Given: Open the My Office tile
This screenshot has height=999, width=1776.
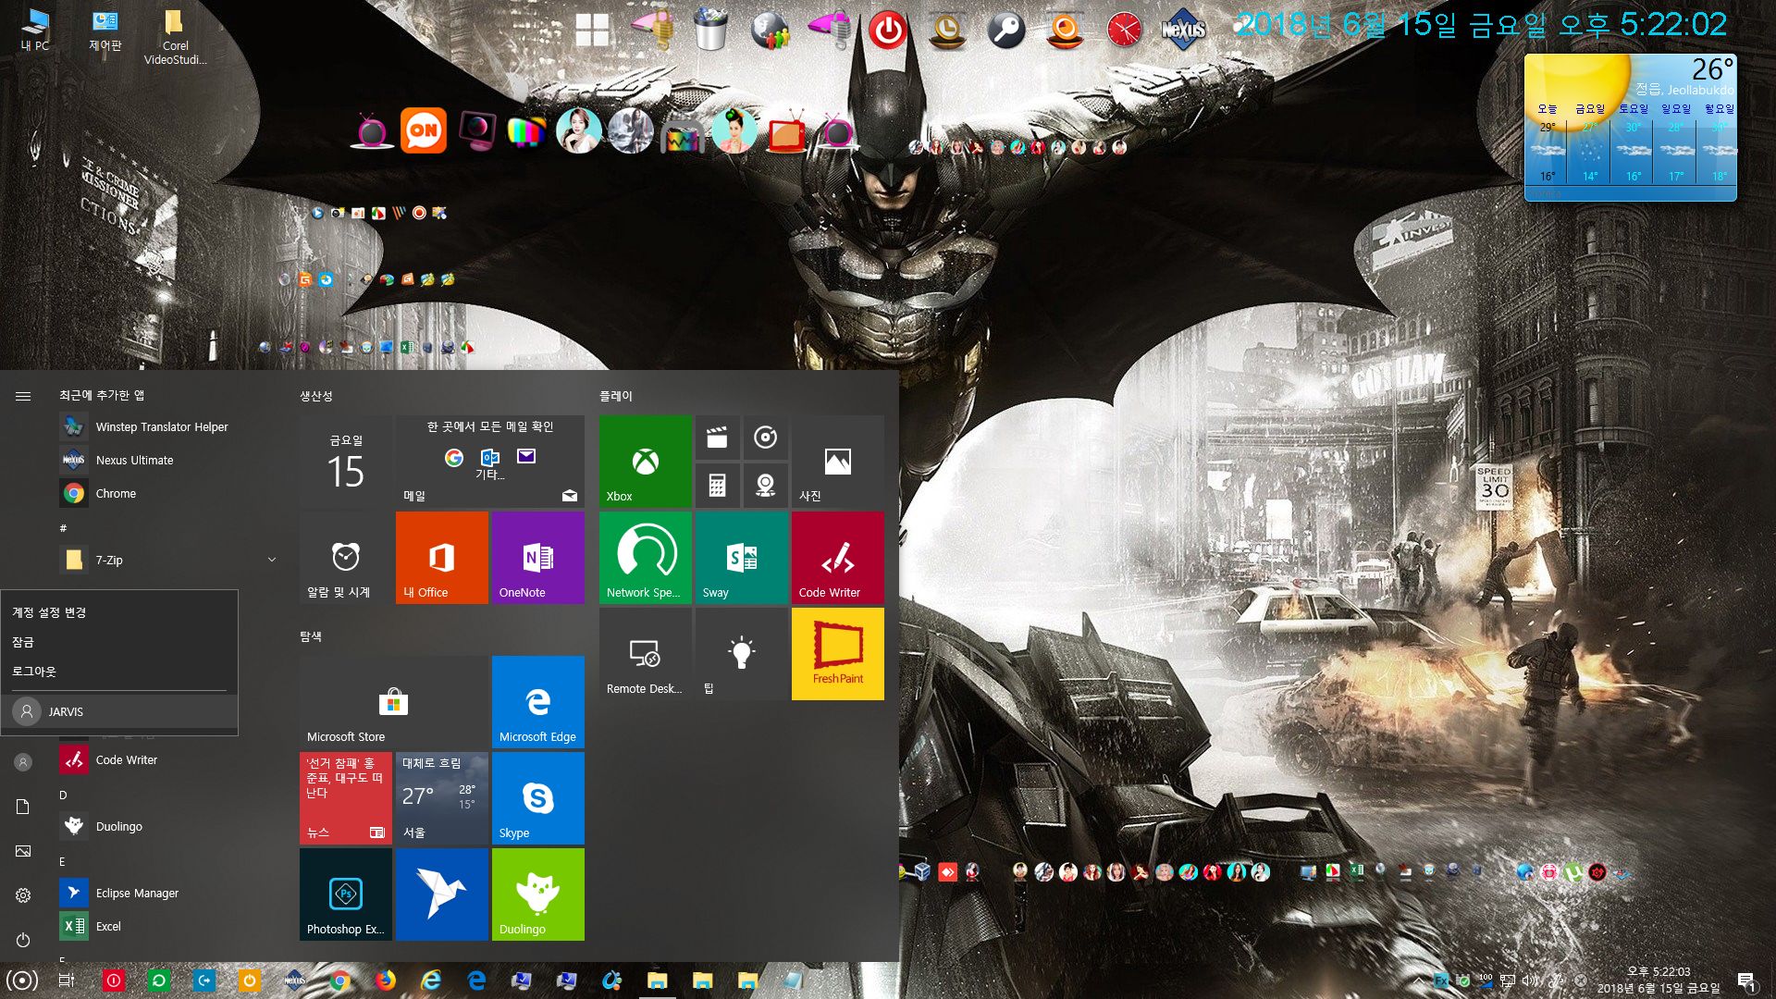Looking at the screenshot, I should click(441, 558).
